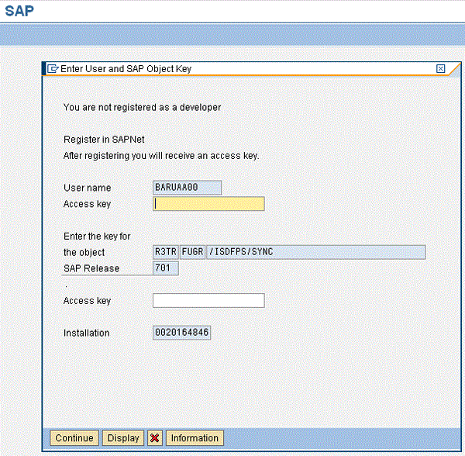The height and width of the screenshot is (456, 465).
Task: Click the 'Register in SAPNet' text
Action: pyautogui.click(x=104, y=140)
